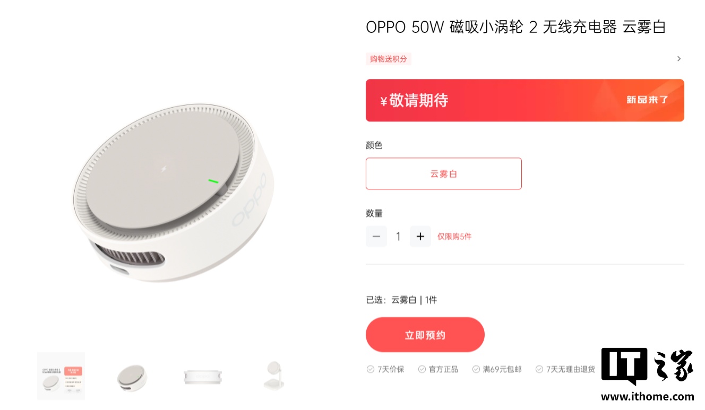Click the IT之家 logo watermark
The height and width of the screenshot is (410, 705).
click(x=647, y=367)
